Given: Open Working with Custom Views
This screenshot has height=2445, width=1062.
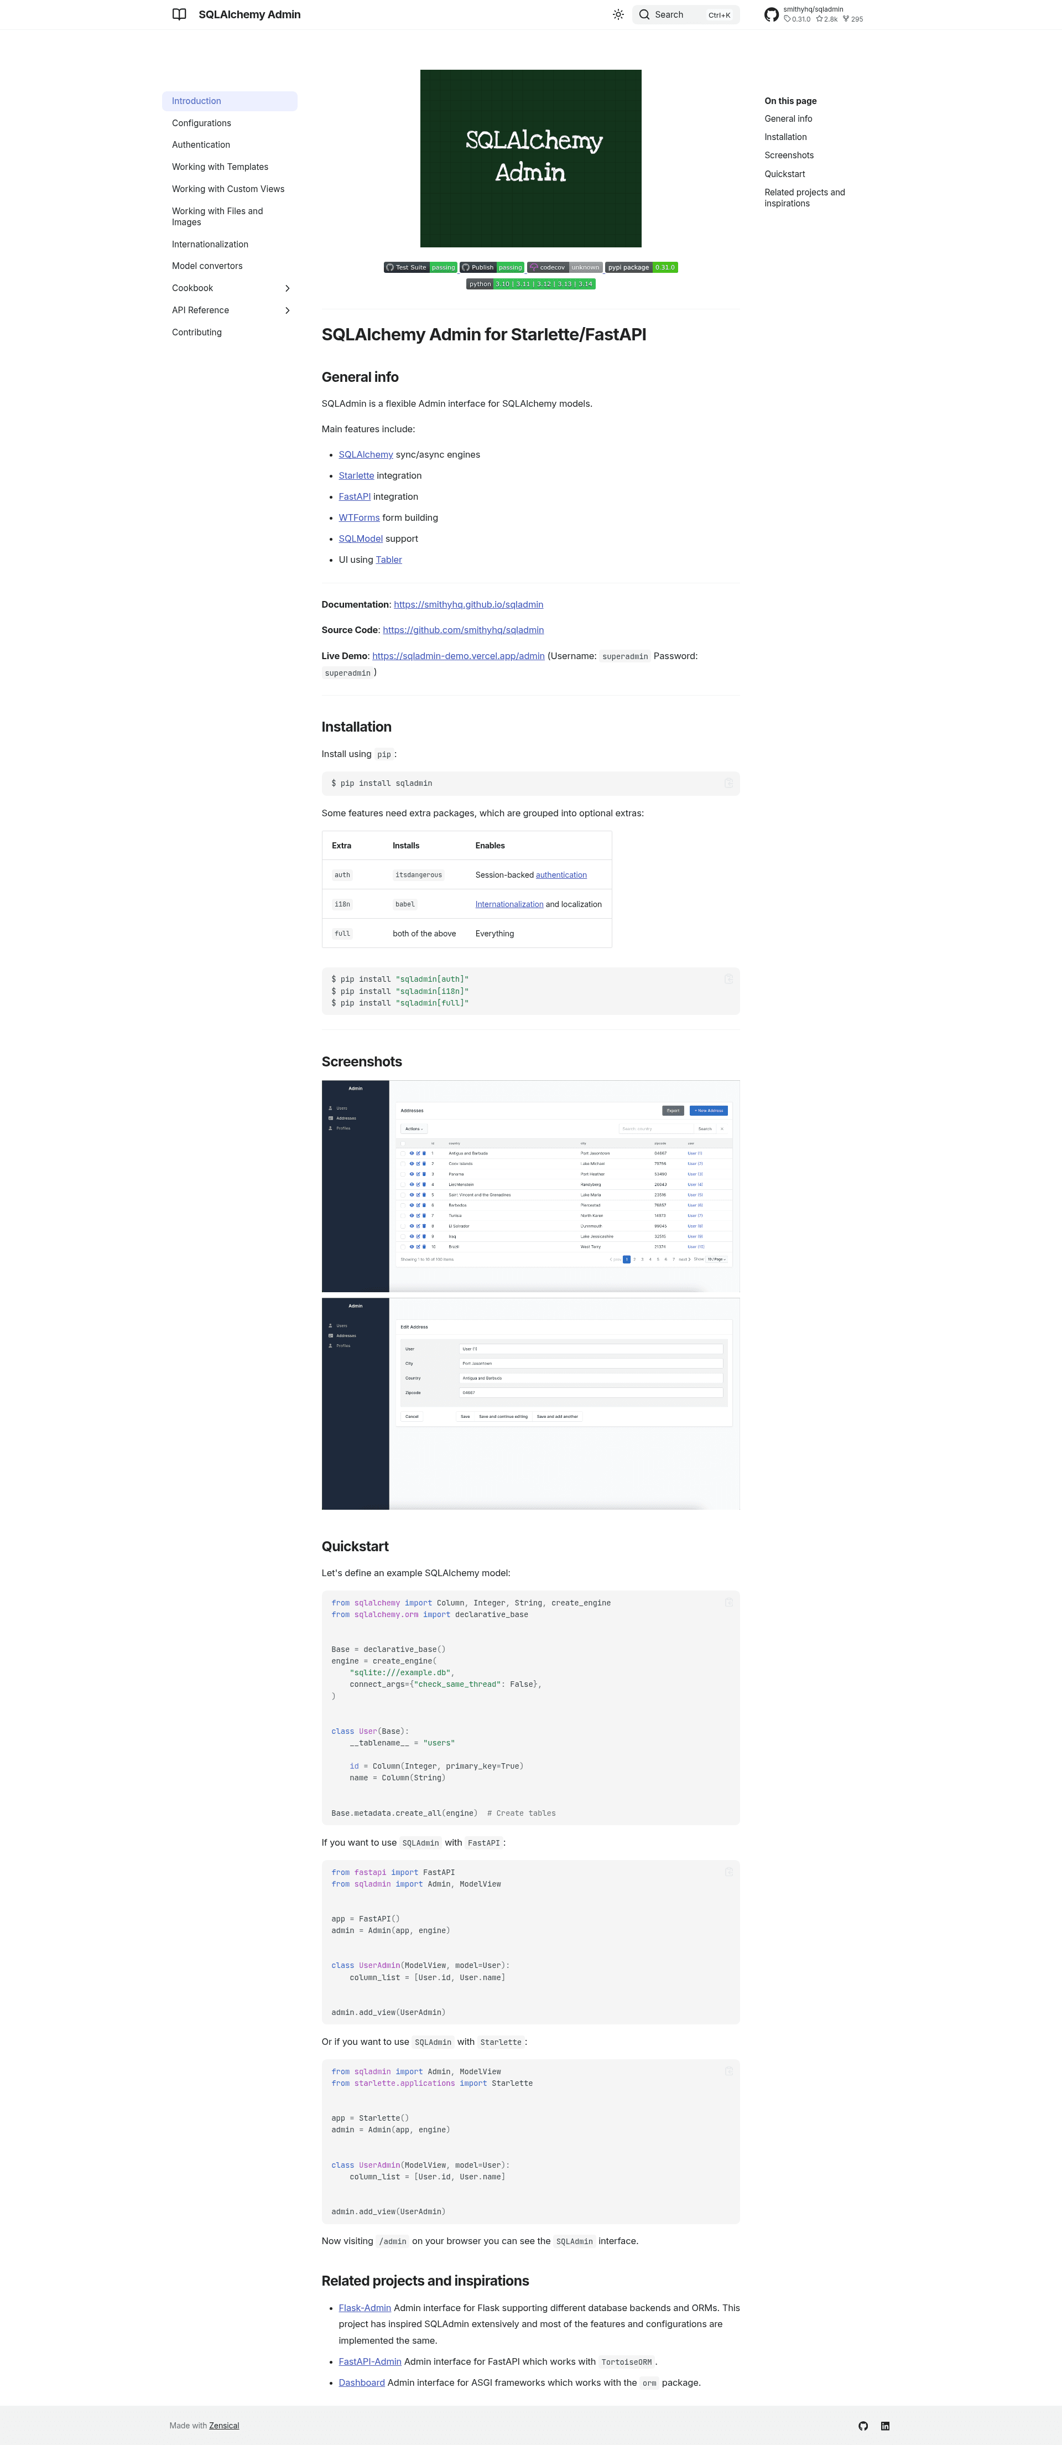Looking at the screenshot, I should [228, 189].
